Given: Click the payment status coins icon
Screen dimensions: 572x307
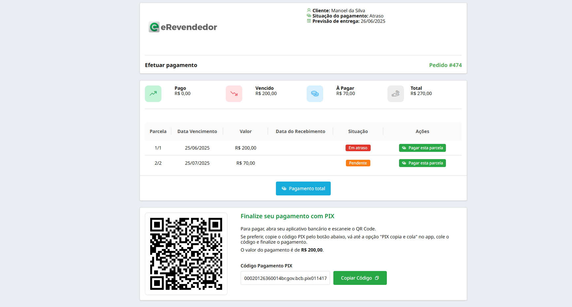Looking at the screenshot, I should click(309, 16).
